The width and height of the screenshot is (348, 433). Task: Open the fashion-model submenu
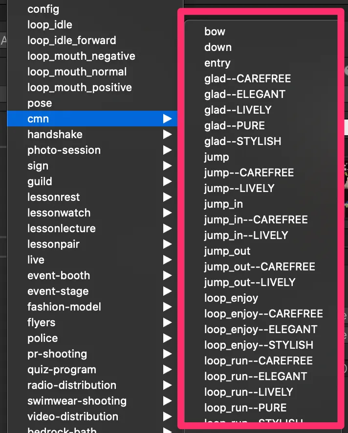click(x=64, y=307)
